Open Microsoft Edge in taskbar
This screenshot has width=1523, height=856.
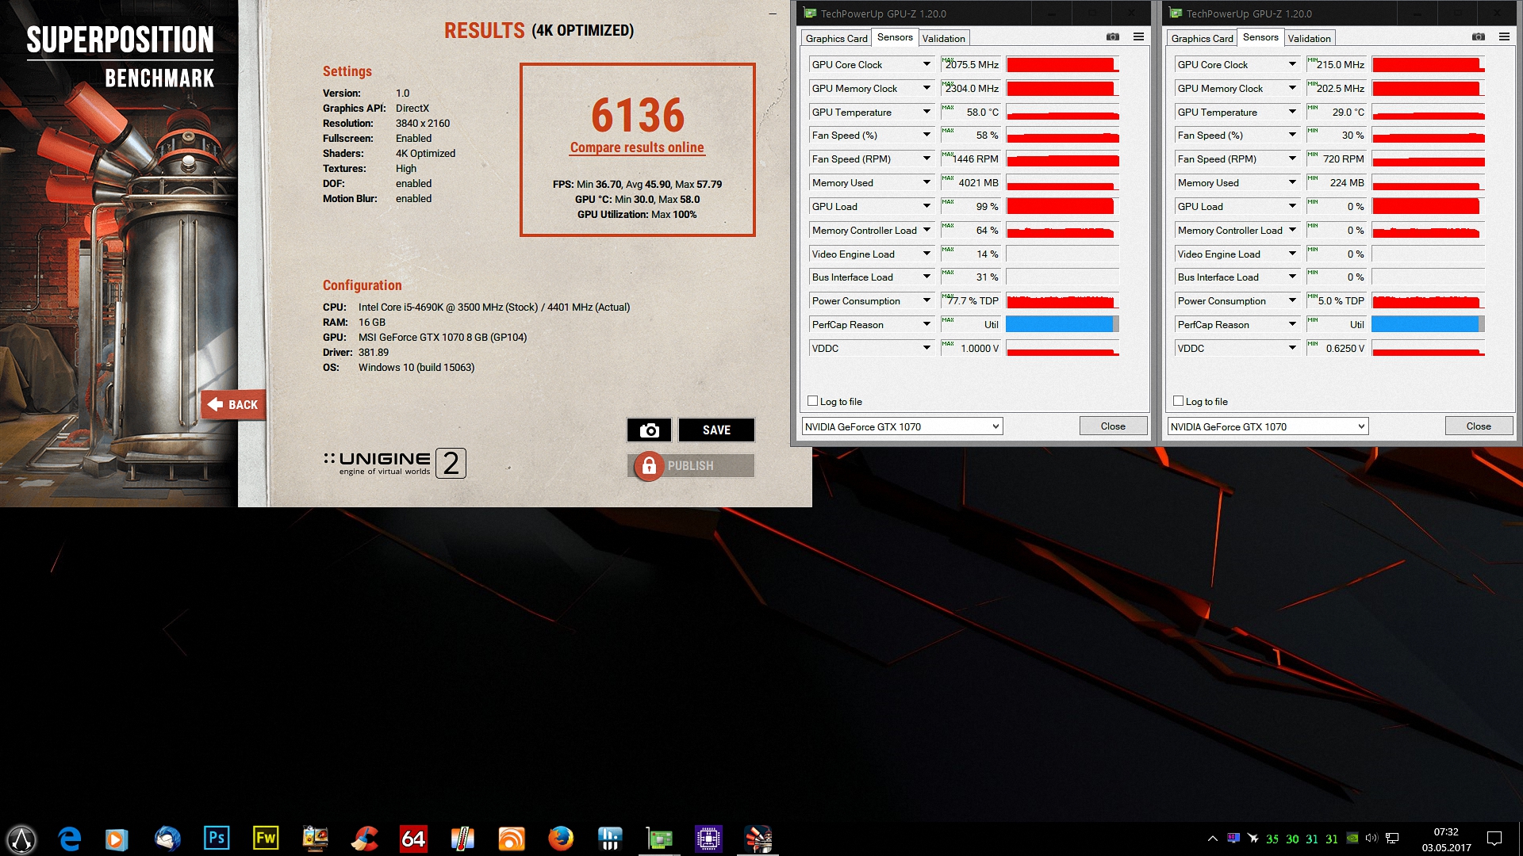(70, 838)
